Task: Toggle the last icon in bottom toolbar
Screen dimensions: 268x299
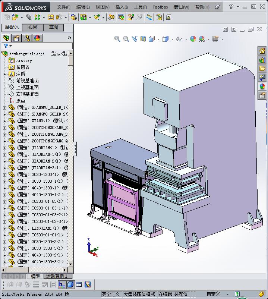Action: [88, 284]
